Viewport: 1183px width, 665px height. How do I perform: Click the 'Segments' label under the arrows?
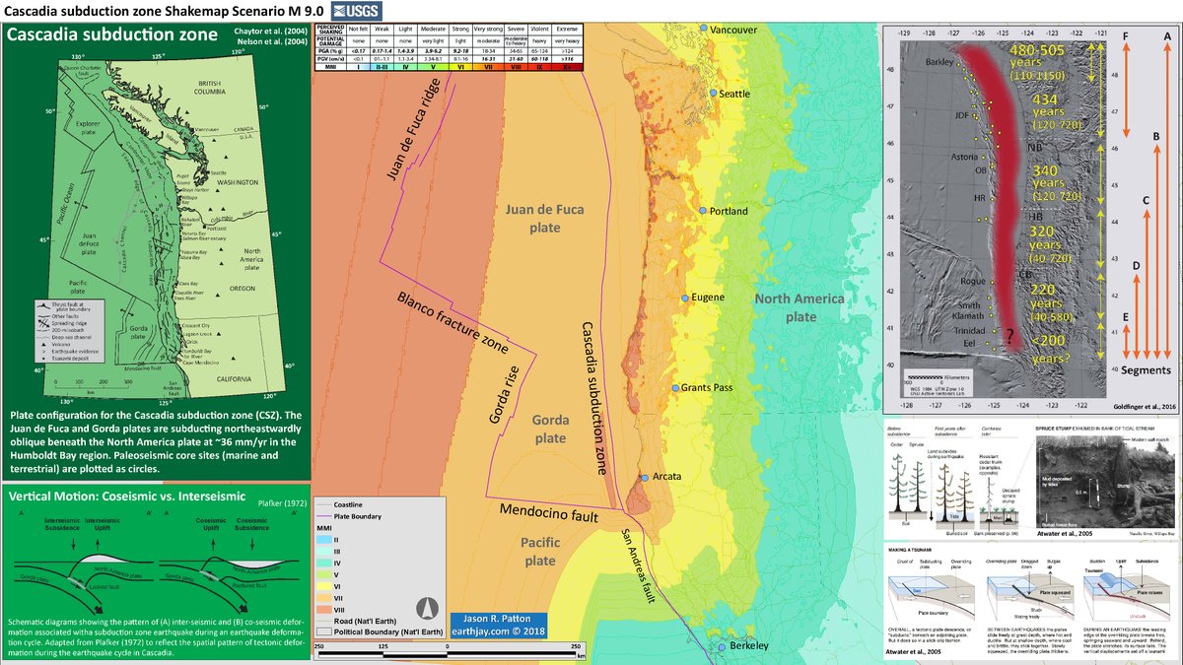coord(1147,369)
